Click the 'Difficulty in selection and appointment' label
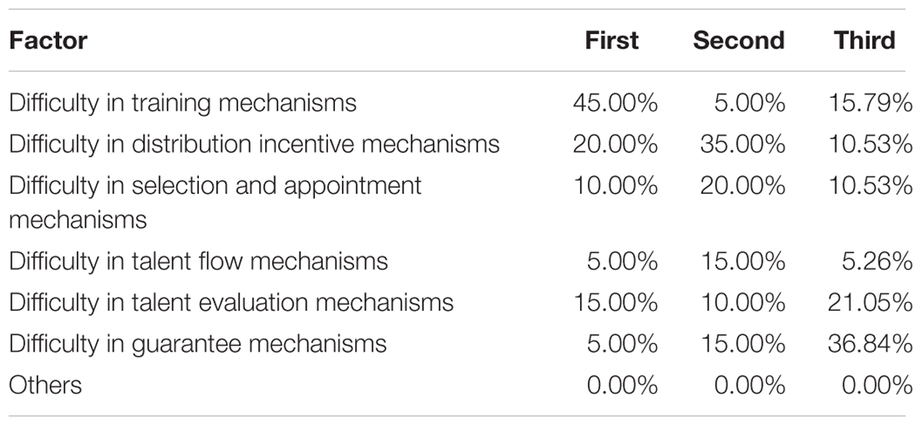The width and height of the screenshot is (922, 426). pos(215,185)
